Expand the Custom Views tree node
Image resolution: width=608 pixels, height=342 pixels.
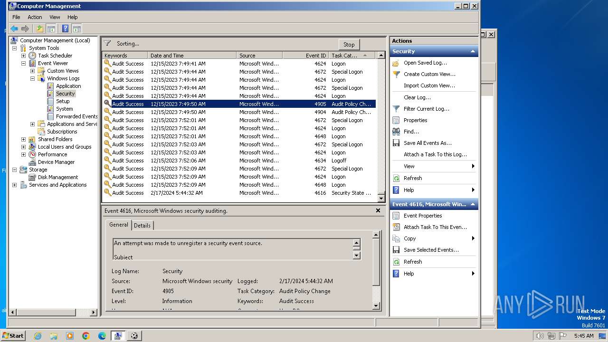32,71
